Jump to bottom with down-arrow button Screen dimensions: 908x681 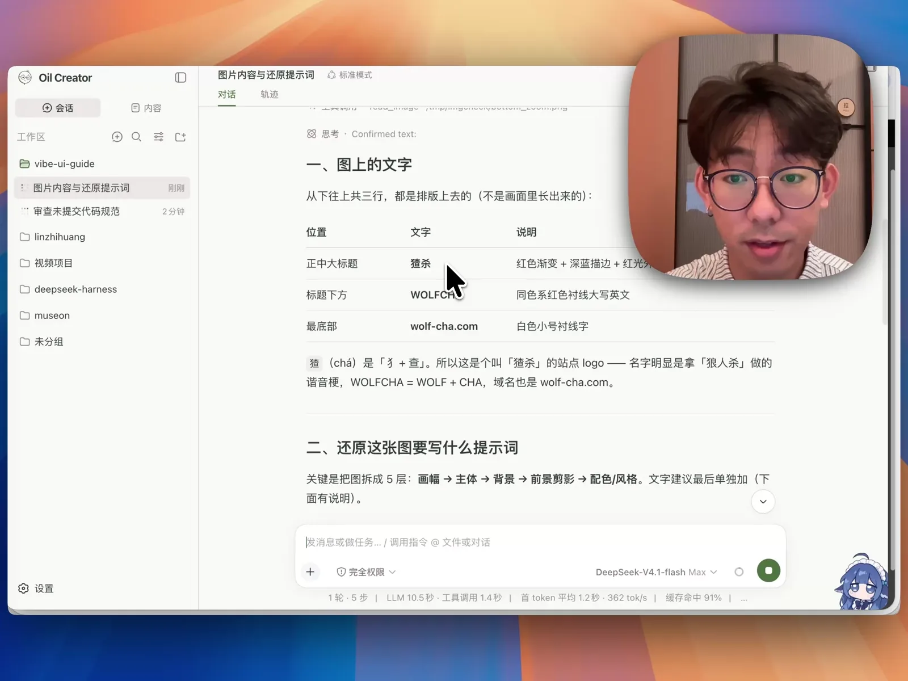coord(763,501)
